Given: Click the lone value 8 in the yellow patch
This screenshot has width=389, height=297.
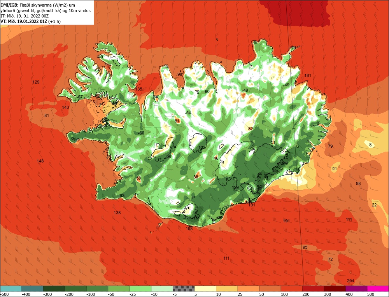Looking at the screenshot, I should pos(370,145).
